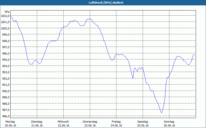Click the Dienstag day label
This screenshot has height=128, width=206.
tap(37, 122)
